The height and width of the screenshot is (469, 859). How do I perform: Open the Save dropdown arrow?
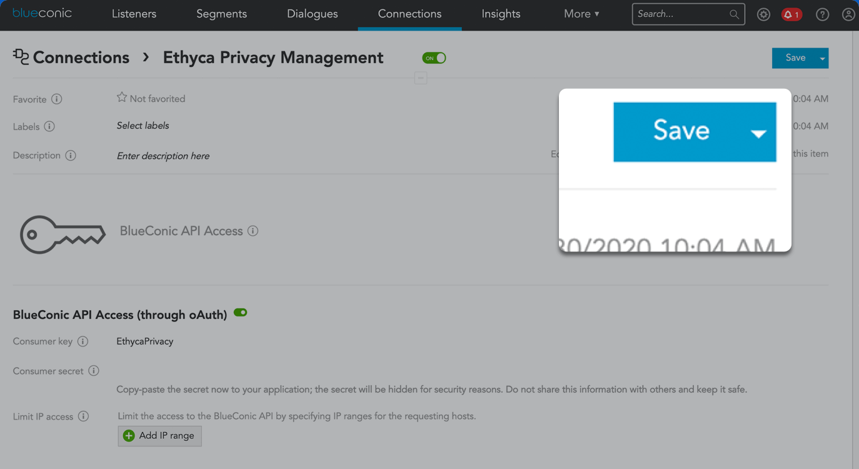pyautogui.click(x=823, y=58)
